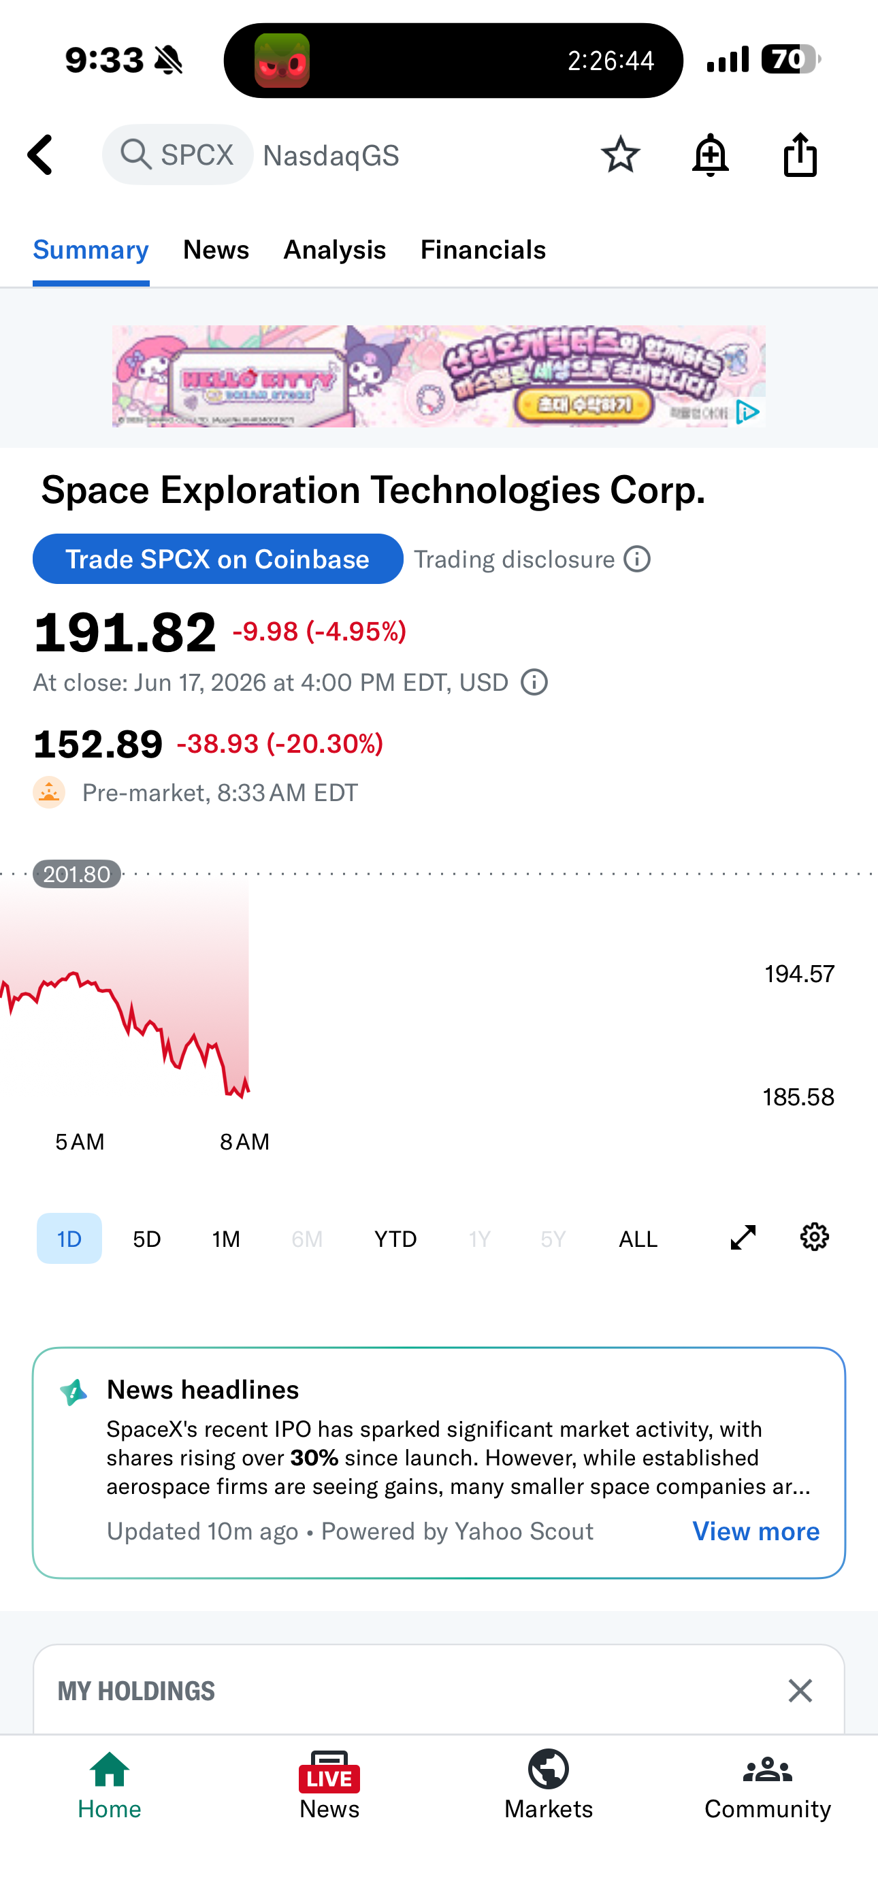Create a price alert with bell icon
The image size is (878, 1903).
tap(711, 155)
